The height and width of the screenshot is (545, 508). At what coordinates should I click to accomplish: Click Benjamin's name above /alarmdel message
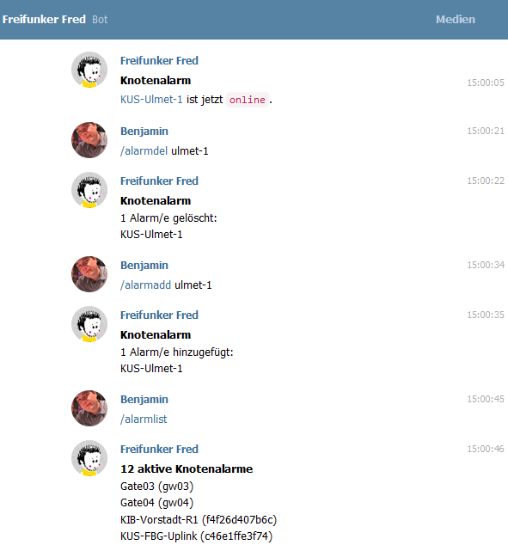pyautogui.click(x=144, y=132)
